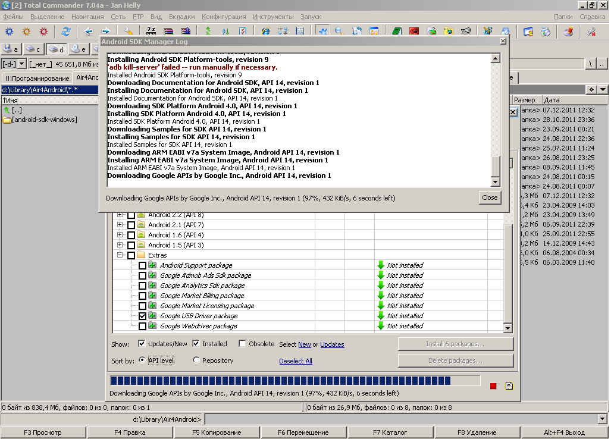This screenshot has width=611, height=439.
Task: Click the green notebook toolbar icon
Action: [x=397, y=31]
